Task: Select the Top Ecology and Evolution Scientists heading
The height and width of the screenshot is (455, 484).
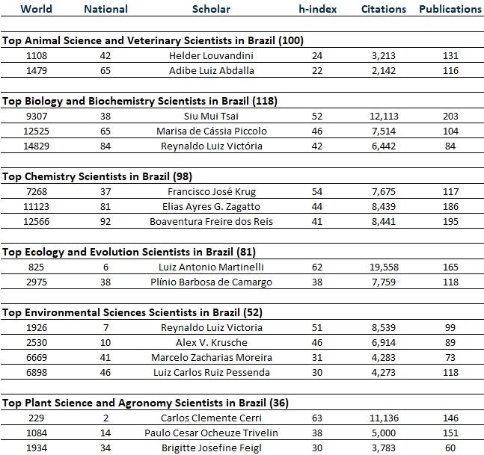Action: (129, 252)
